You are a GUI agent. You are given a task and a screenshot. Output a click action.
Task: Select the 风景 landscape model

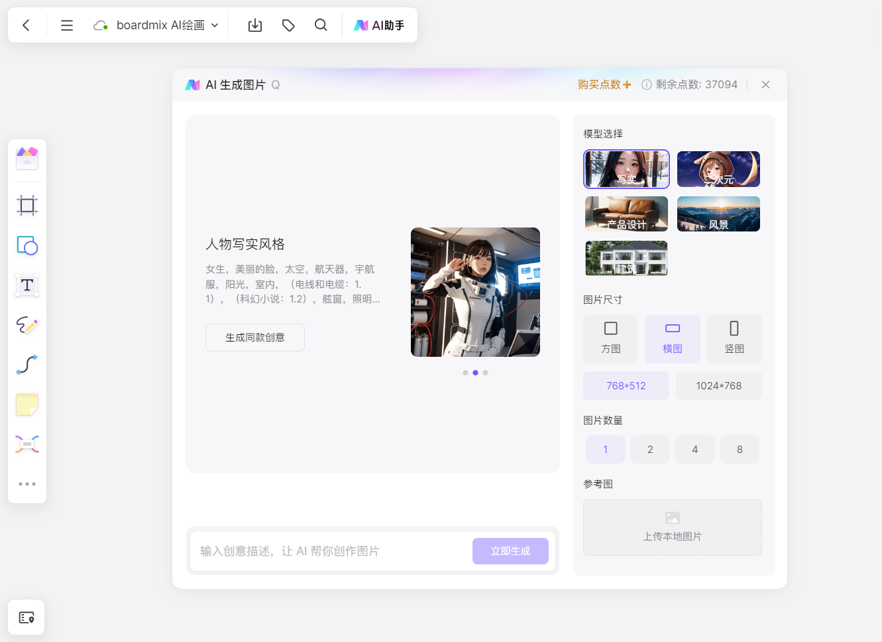(718, 214)
